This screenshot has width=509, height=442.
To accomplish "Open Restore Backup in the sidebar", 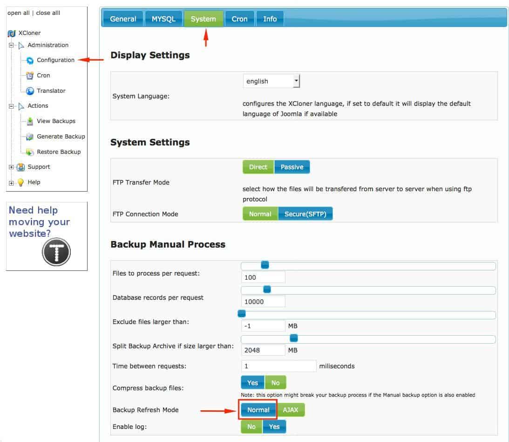I will tap(59, 152).
